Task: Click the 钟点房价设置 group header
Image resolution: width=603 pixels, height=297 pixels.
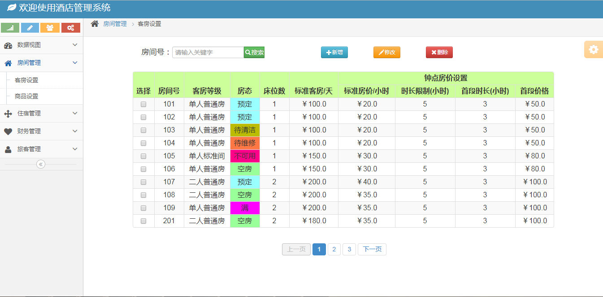Action: click(446, 78)
